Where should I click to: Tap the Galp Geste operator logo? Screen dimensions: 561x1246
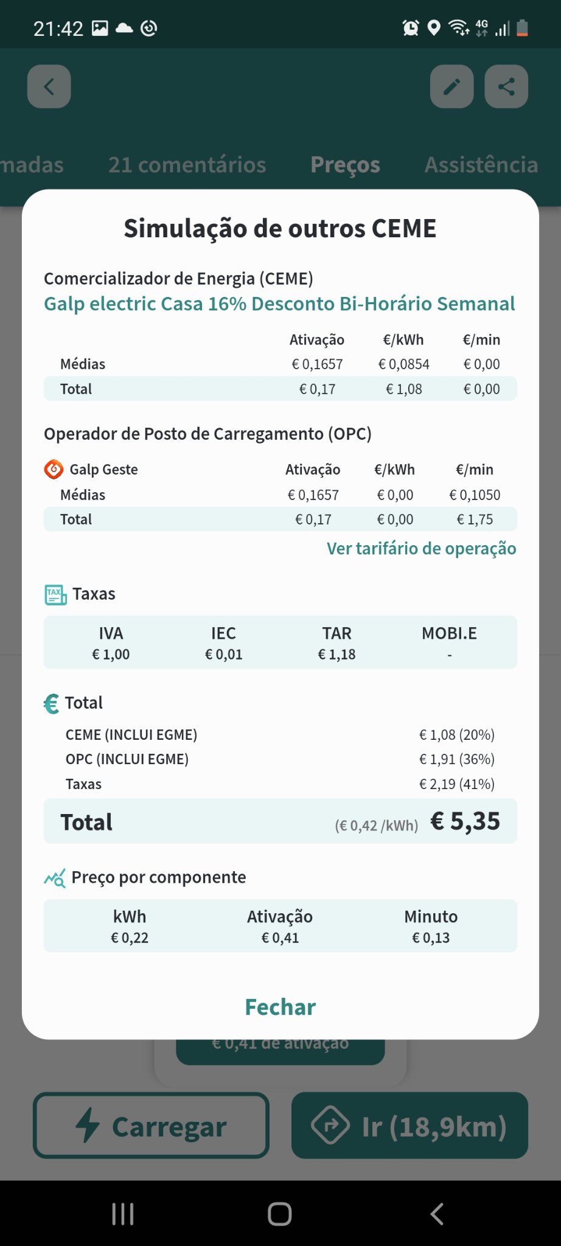[54, 469]
